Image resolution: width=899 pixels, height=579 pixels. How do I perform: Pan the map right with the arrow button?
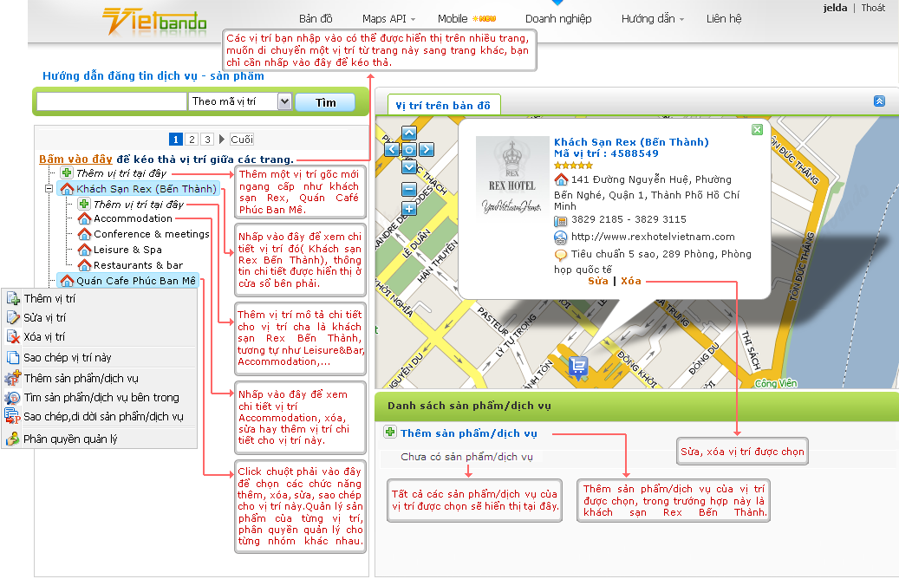426,150
